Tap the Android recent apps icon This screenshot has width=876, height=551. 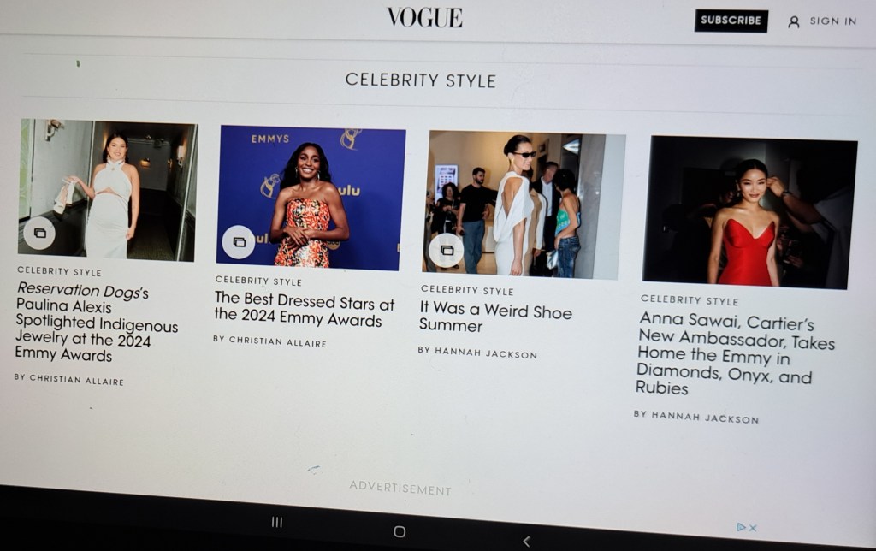277,522
